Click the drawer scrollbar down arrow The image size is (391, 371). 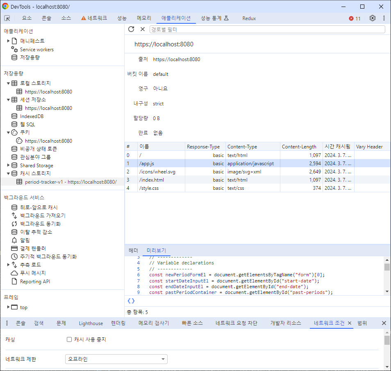coord(387,367)
